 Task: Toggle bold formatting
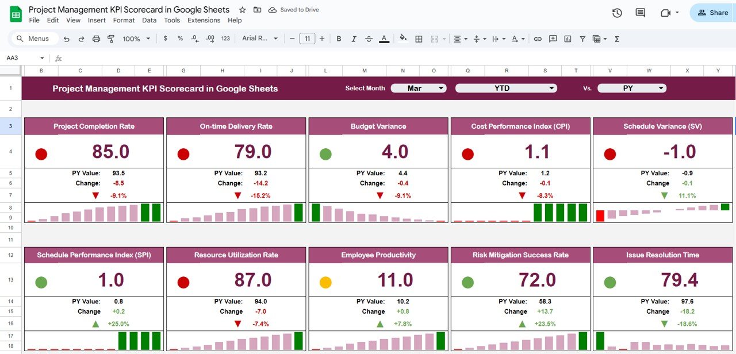tap(338, 39)
